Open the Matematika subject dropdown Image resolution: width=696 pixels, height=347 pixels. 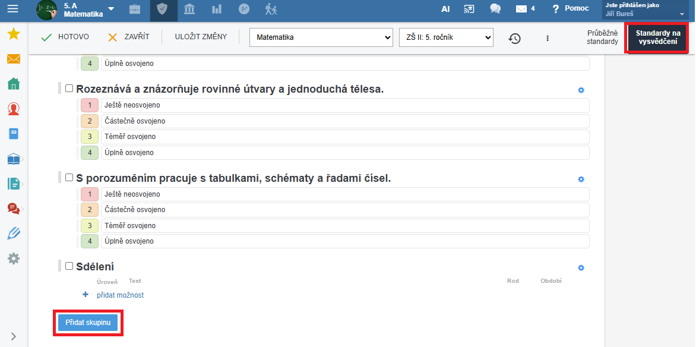point(321,37)
